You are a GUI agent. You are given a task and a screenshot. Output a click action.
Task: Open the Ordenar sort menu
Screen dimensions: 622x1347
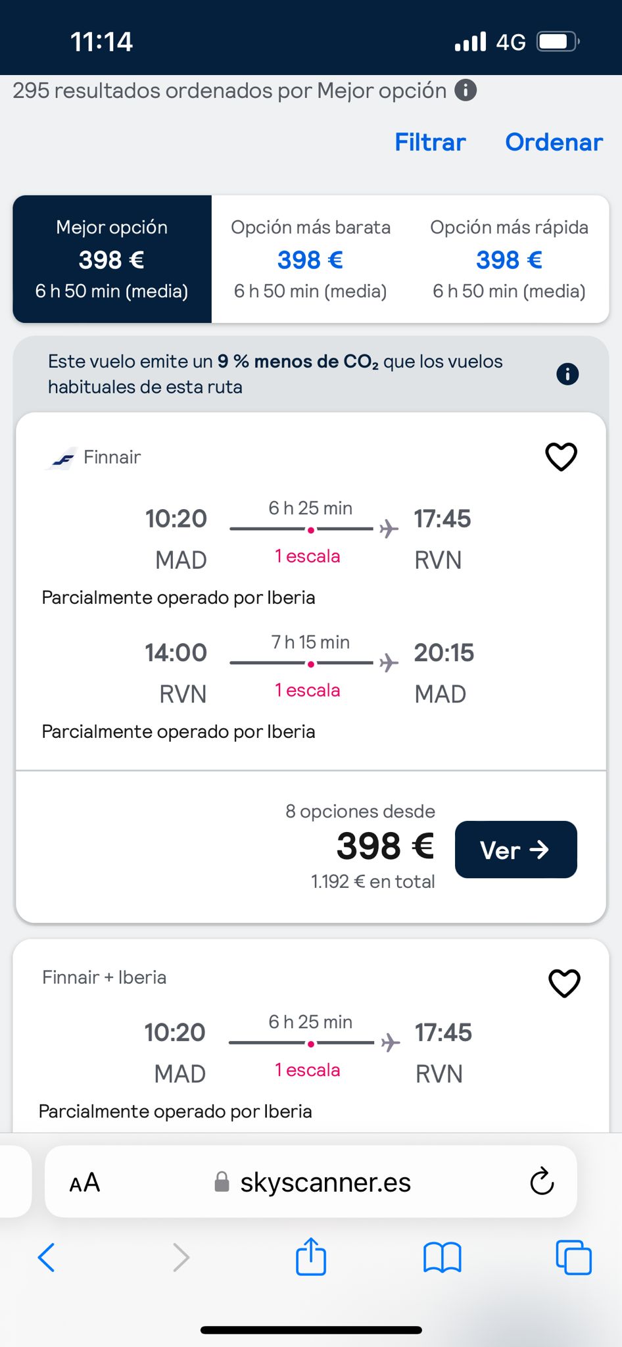coord(554,142)
